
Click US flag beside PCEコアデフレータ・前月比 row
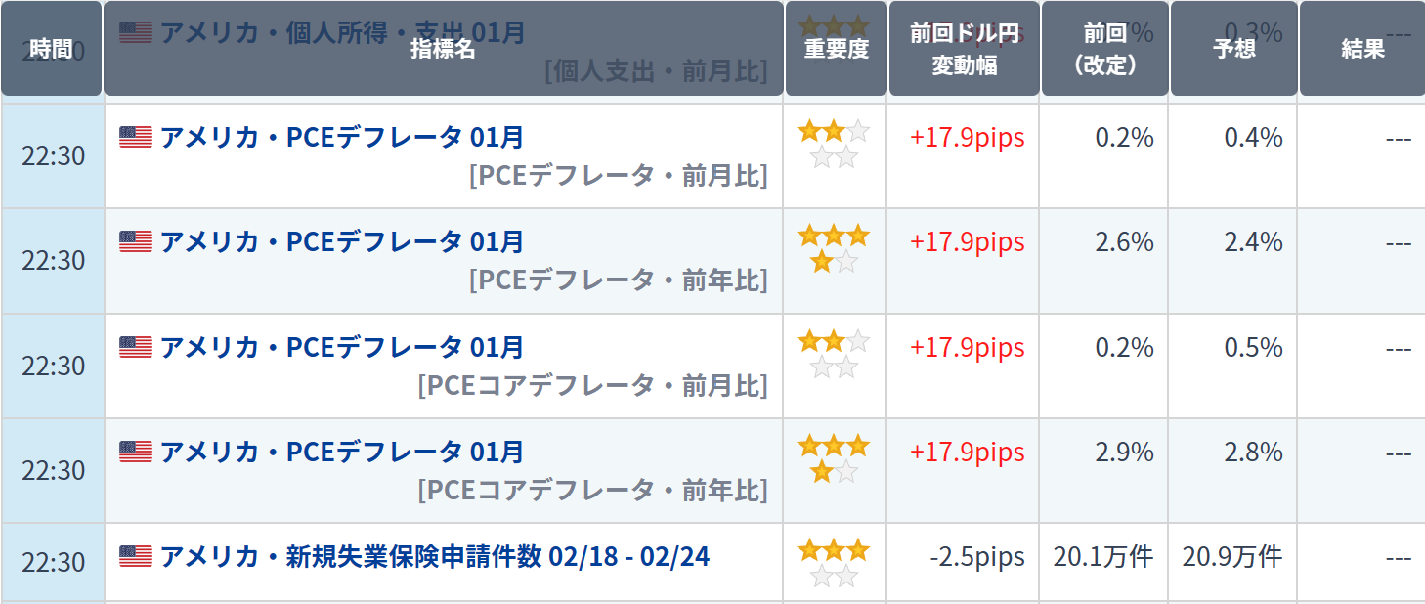[136, 347]
